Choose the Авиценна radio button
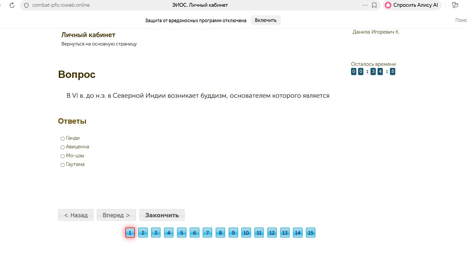 pyautogui.click(x=62, y=147)
